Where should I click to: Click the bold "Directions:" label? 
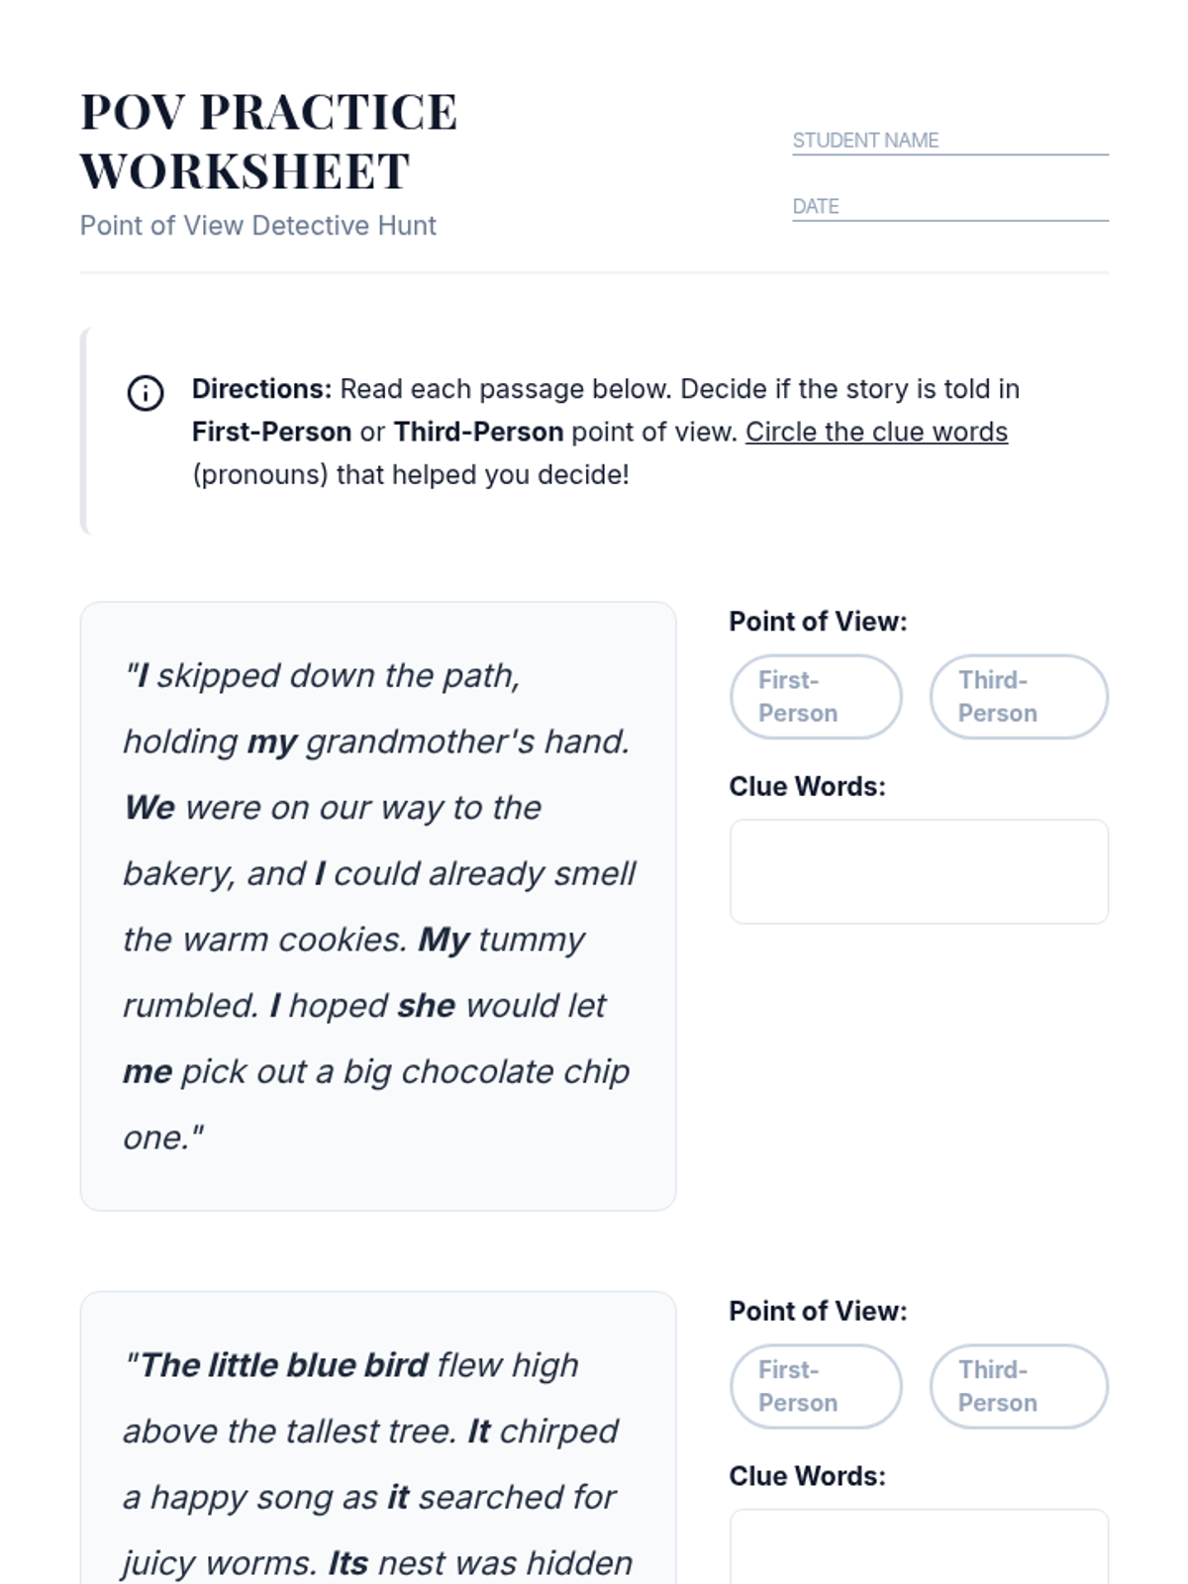pyautogui.click(x=261, y=389)
